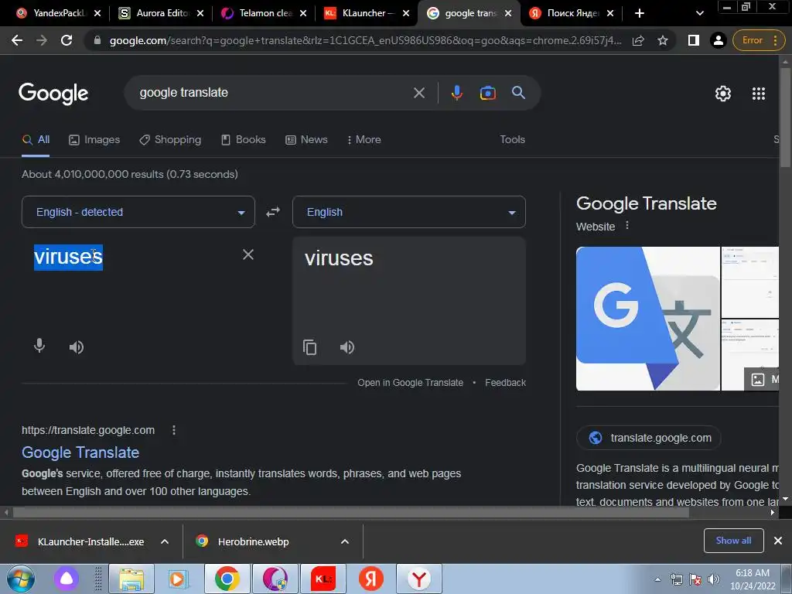Open the tab search chevron
792x594 pixels.
pos(699,14)
